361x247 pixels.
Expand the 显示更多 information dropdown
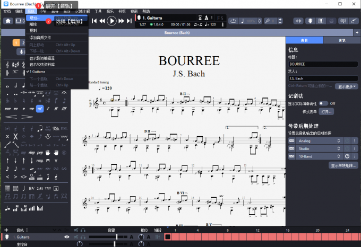(x=348, y=86)
